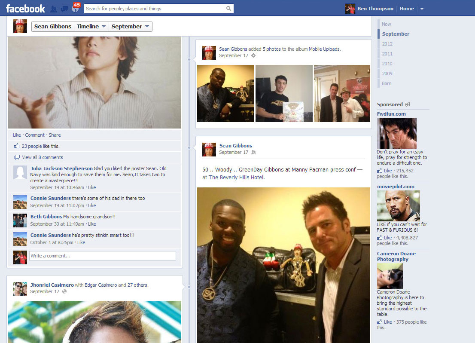Click privacy gear icon on album post

(x=253, y=55)
